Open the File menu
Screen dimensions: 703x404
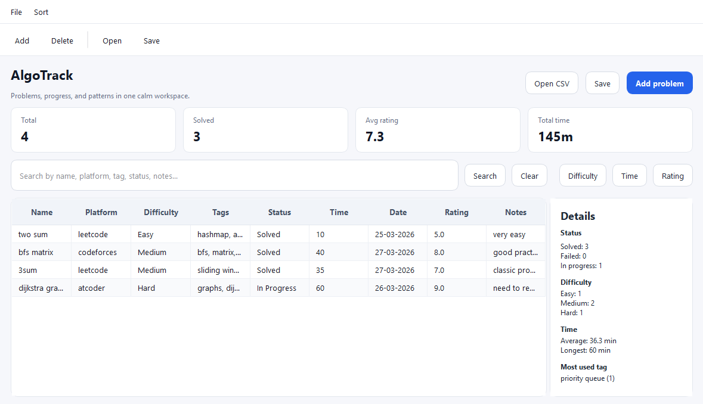(x=16, y=12)
